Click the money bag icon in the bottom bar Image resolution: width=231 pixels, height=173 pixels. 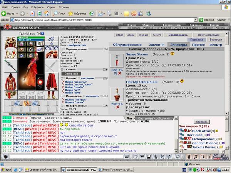(x=189, y=157)
